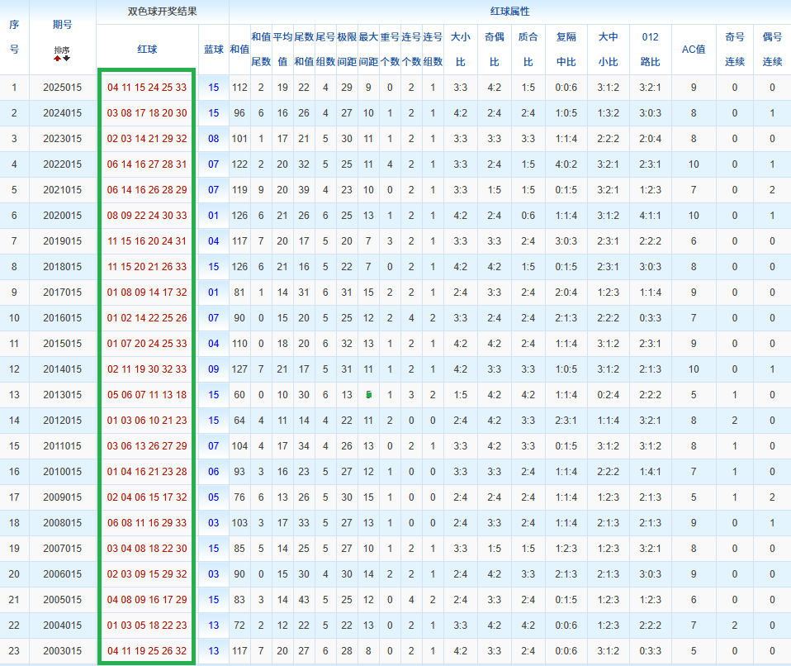Click the 和值 value 127 for issue 2014015

click(239, 369)
